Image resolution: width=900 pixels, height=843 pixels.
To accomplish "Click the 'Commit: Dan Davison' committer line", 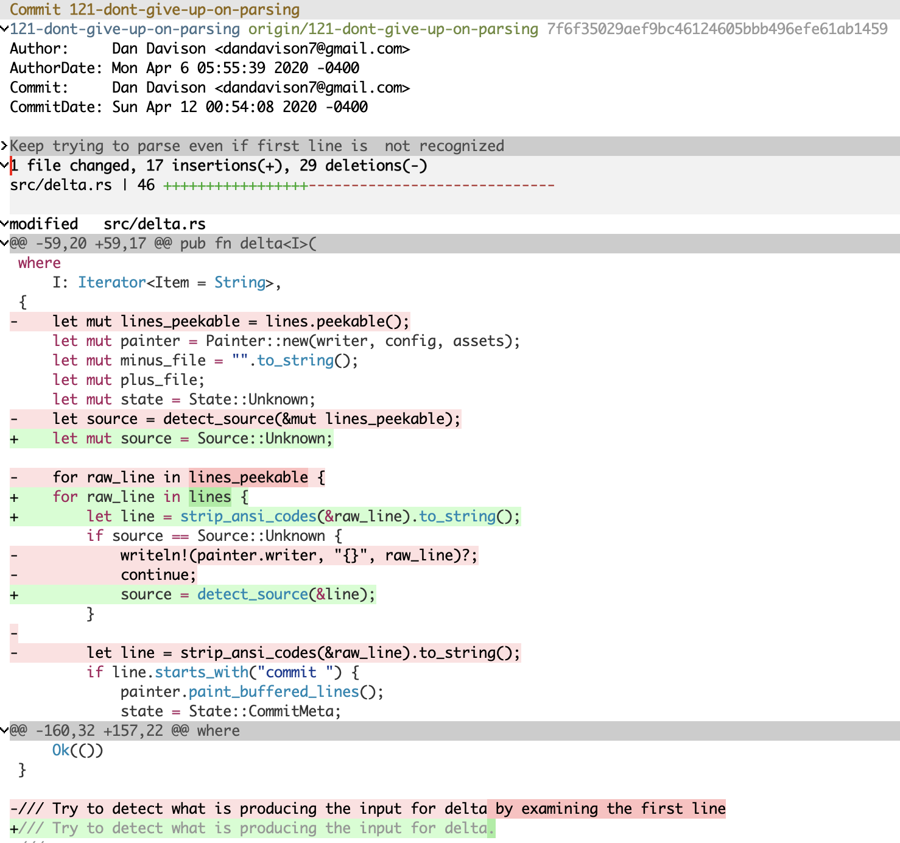I will pos(210,87).
